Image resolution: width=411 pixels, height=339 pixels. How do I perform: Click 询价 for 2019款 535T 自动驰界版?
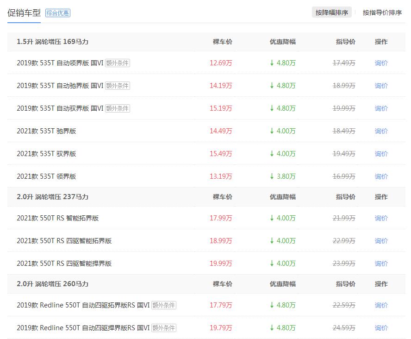tap(381, 86)
